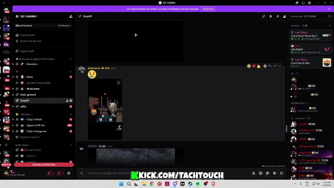Open the EA server icon
Viewport: 334px width, 188px height.
[x=6, y=45]
